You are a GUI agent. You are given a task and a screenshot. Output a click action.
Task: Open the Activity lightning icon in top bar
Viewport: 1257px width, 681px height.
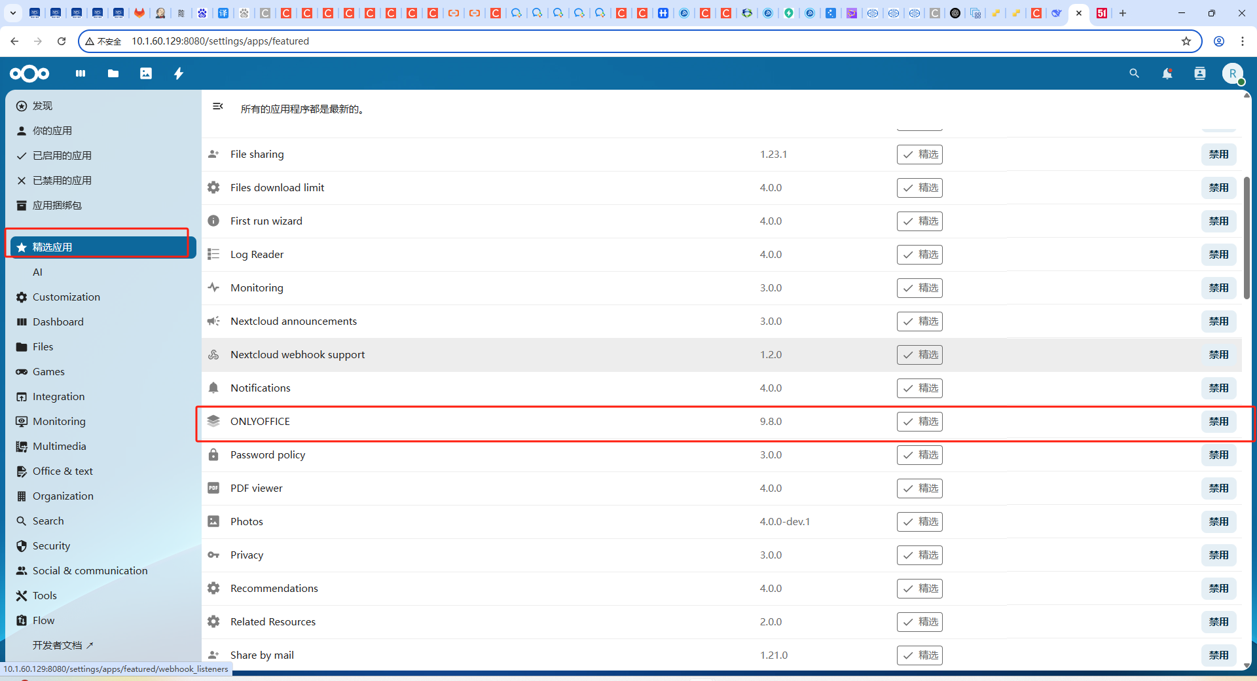(x=179, y=73)
